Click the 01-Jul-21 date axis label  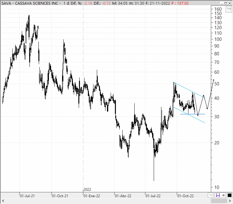click(x=27, y=196)
